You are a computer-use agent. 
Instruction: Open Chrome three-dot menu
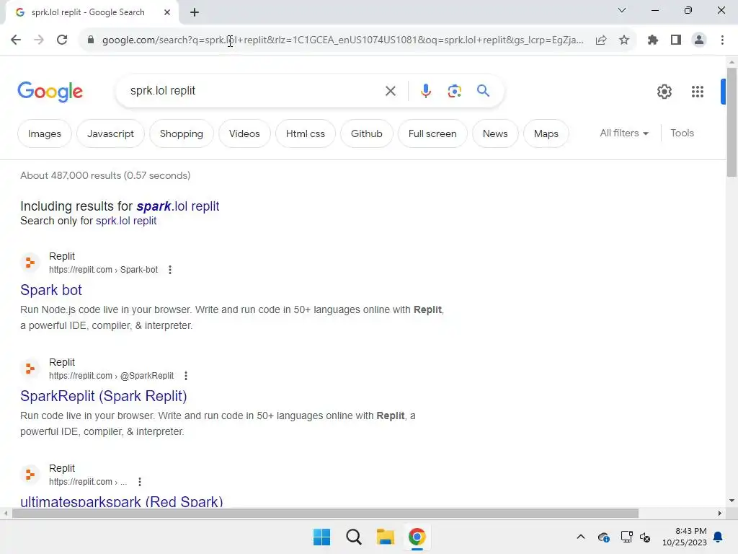coord(722,40)
